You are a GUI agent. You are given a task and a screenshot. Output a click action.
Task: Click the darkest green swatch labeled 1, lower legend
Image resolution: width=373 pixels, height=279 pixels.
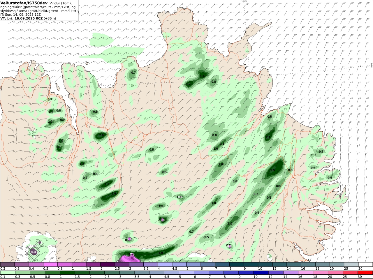click(67, 273)
